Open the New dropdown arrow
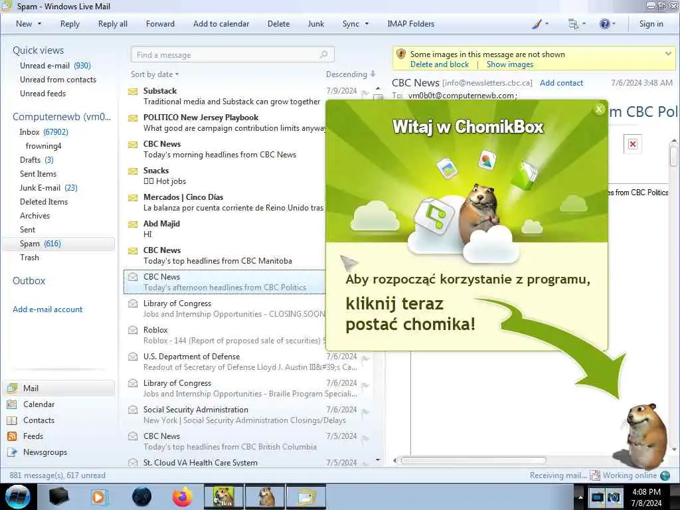This screenshot has width=680, height=510. pos(39,24)
